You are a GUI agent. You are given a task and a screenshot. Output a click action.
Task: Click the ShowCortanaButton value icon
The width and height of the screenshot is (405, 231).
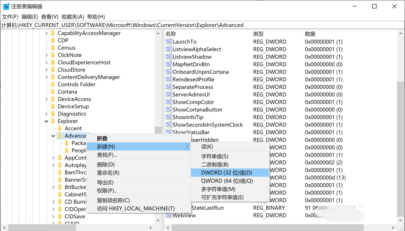tap(168, 109)
